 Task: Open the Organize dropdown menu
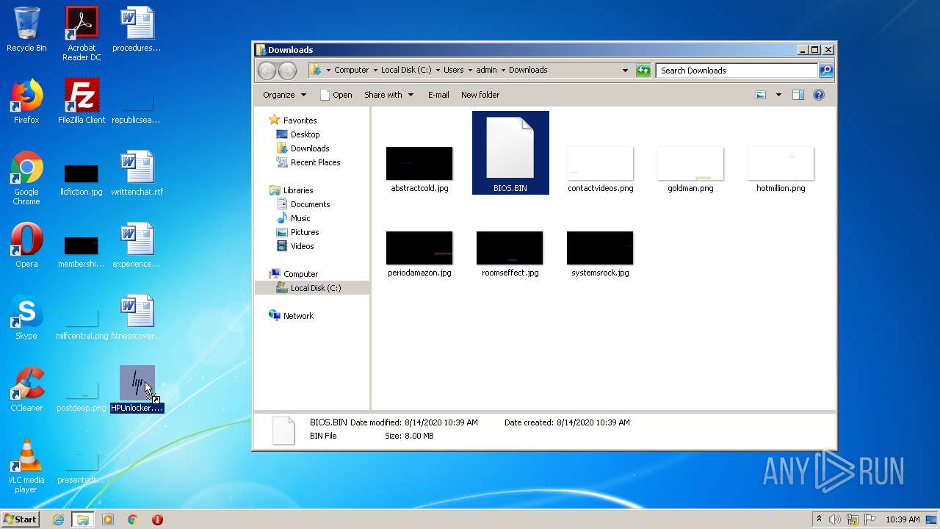(284, 95)
